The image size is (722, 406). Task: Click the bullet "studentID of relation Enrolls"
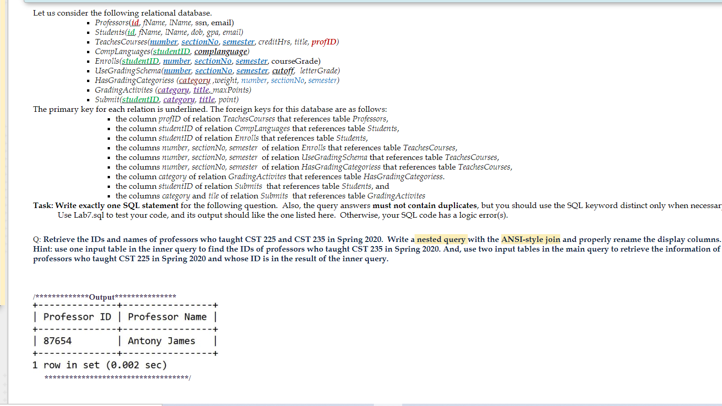(242, 138)
